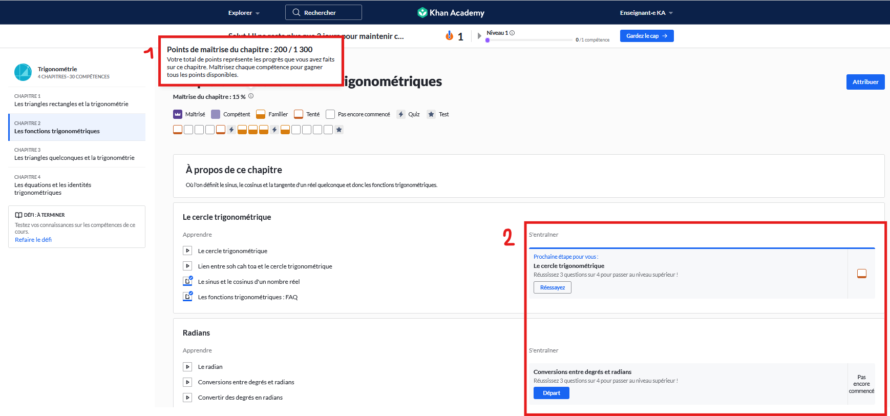Click the 0/1 compétence label

pyautogui.click(x=592, y=40)
